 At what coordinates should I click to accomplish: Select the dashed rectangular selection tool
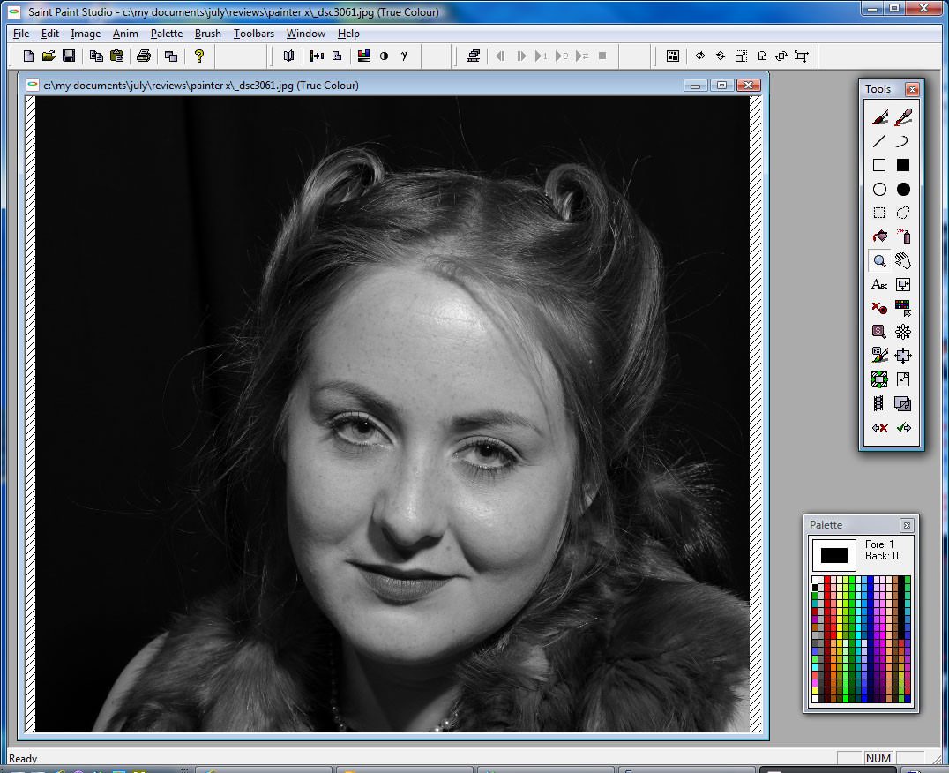(878, 213)
